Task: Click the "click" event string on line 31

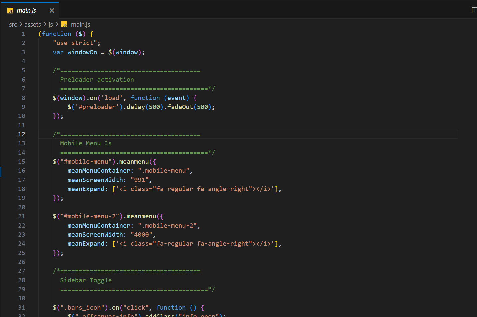Action: click(136, 308)
